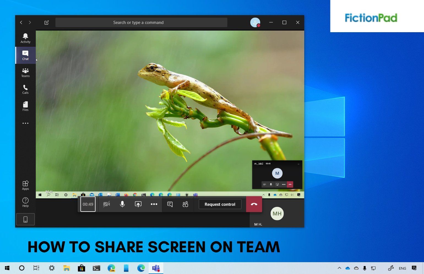Open more actions in the call bar

click(x=154, y=204)
